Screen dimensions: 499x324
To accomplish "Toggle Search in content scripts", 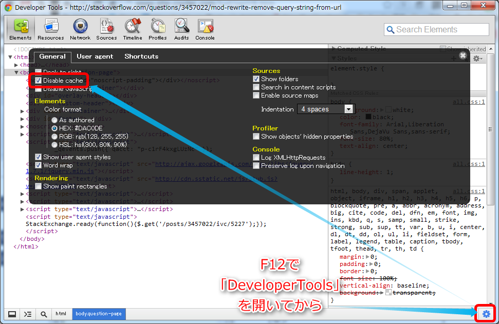I will click(256, 87).
